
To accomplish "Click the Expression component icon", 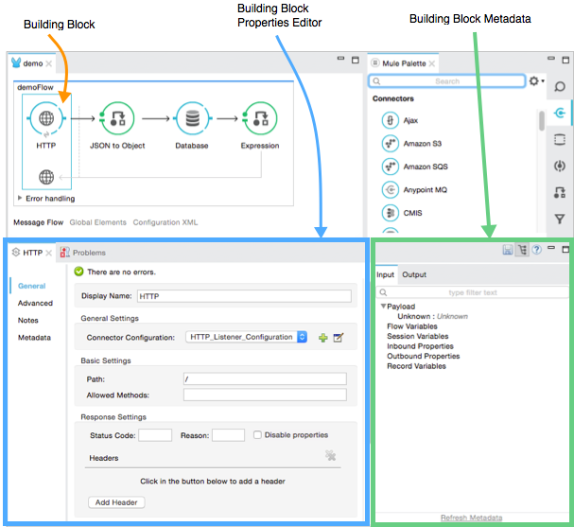I will pyautogui.click(x=259, y=119).
